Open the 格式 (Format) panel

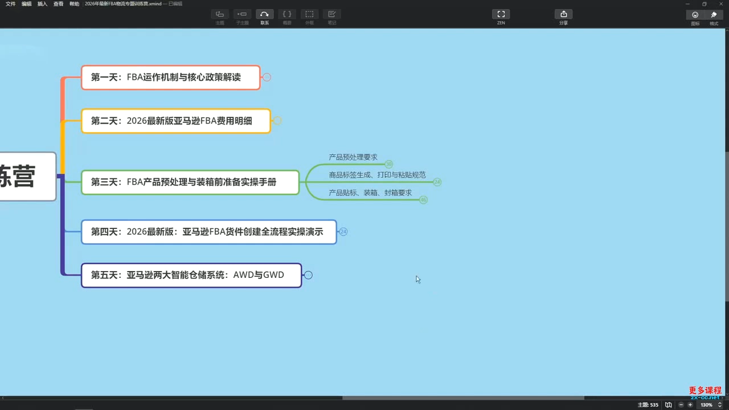pos(714,15)
